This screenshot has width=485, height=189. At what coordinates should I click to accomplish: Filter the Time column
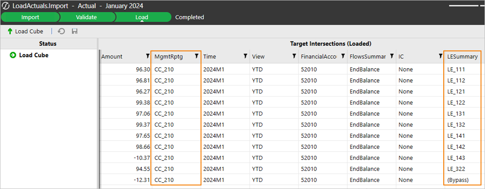tap(245, 56)
